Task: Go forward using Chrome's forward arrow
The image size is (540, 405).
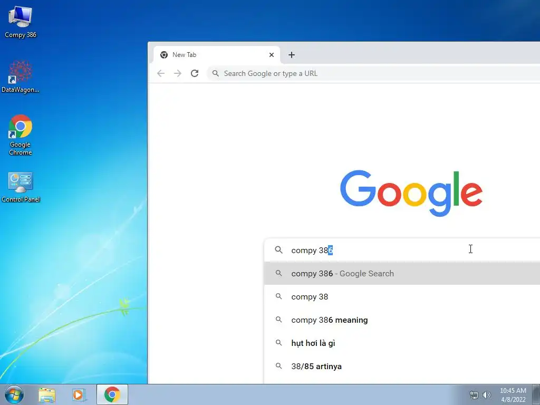Action: click(178, 73)
